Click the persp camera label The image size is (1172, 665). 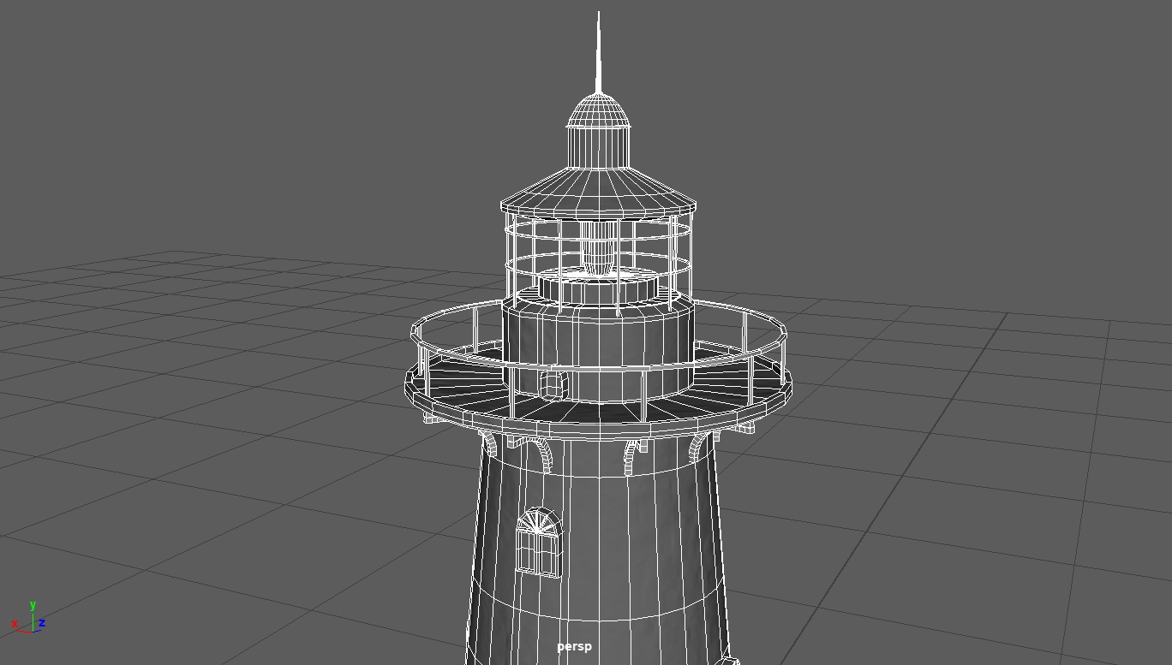[574, 647]
